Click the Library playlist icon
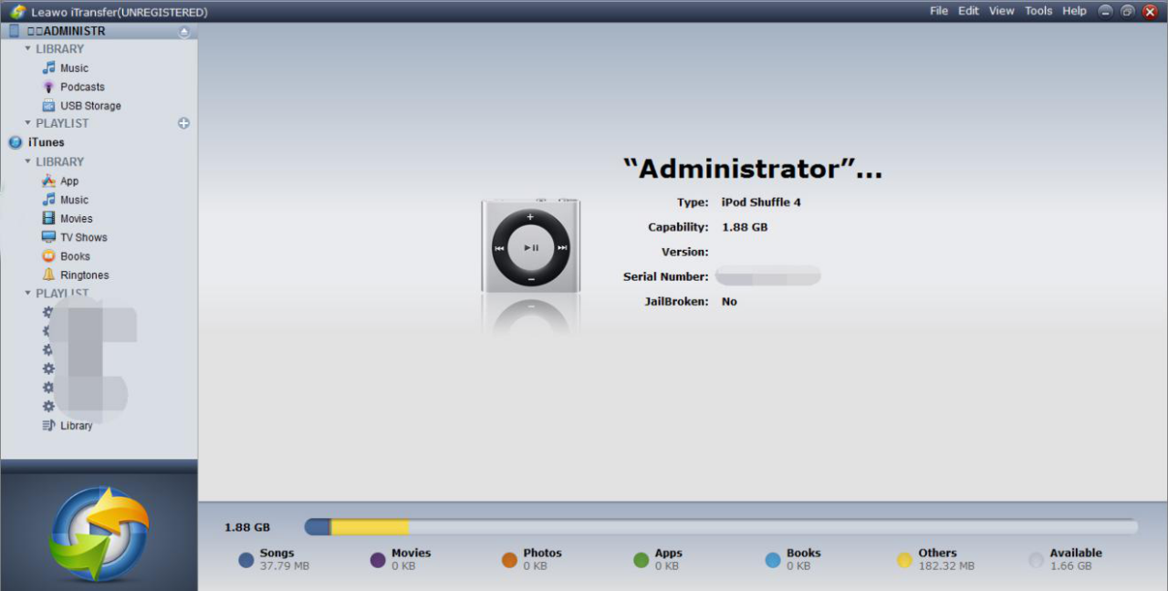The image size is (1168, 591). point(49,425)
